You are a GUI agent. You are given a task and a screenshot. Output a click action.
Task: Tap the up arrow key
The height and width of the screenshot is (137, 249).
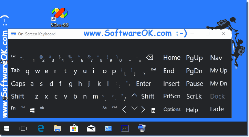pyautogui.click(x=134, y=95)
